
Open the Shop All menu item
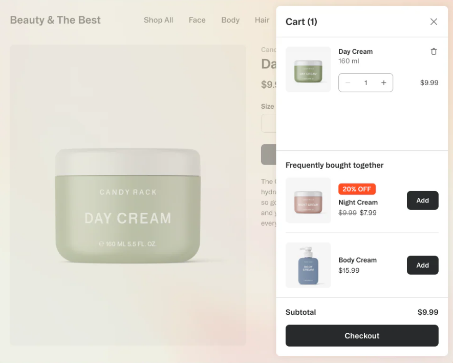point(159,20)
